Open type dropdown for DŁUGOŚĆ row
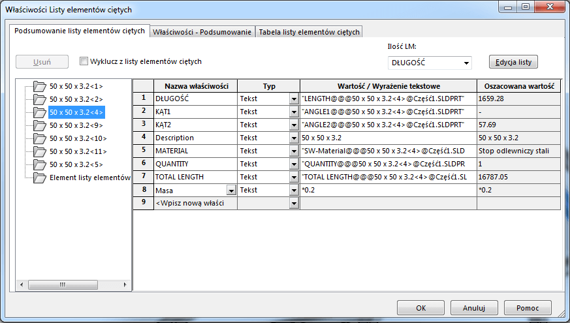The image size is (570, 323). coord(294,99)
